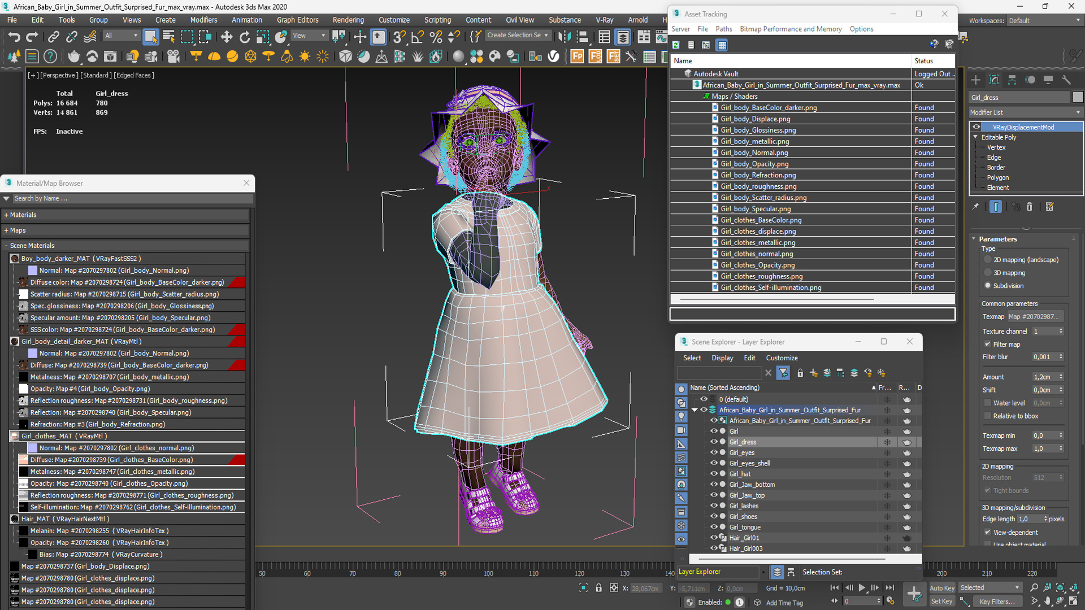The image size is (1085, 610).
Task: Click the Name column header in Asset Tracking
Action: 791,60
